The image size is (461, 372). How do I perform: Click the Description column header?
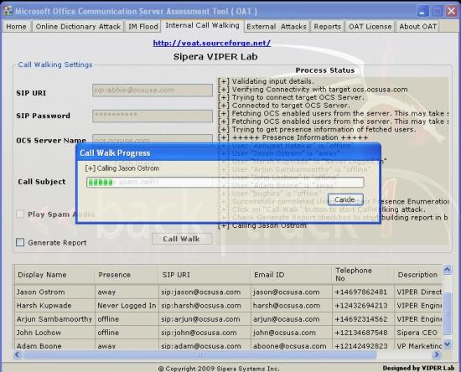(x=418, y=275)
